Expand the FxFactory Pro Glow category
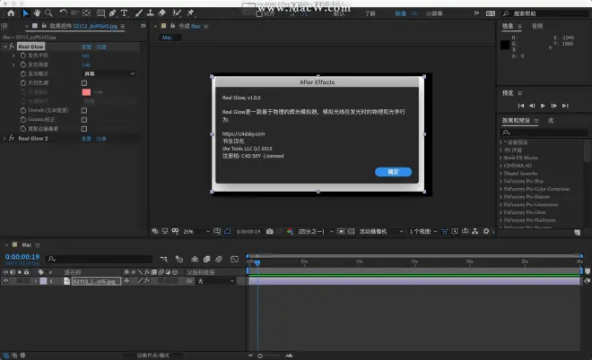Viewport: 592px width, 360px height. point(501,212)
